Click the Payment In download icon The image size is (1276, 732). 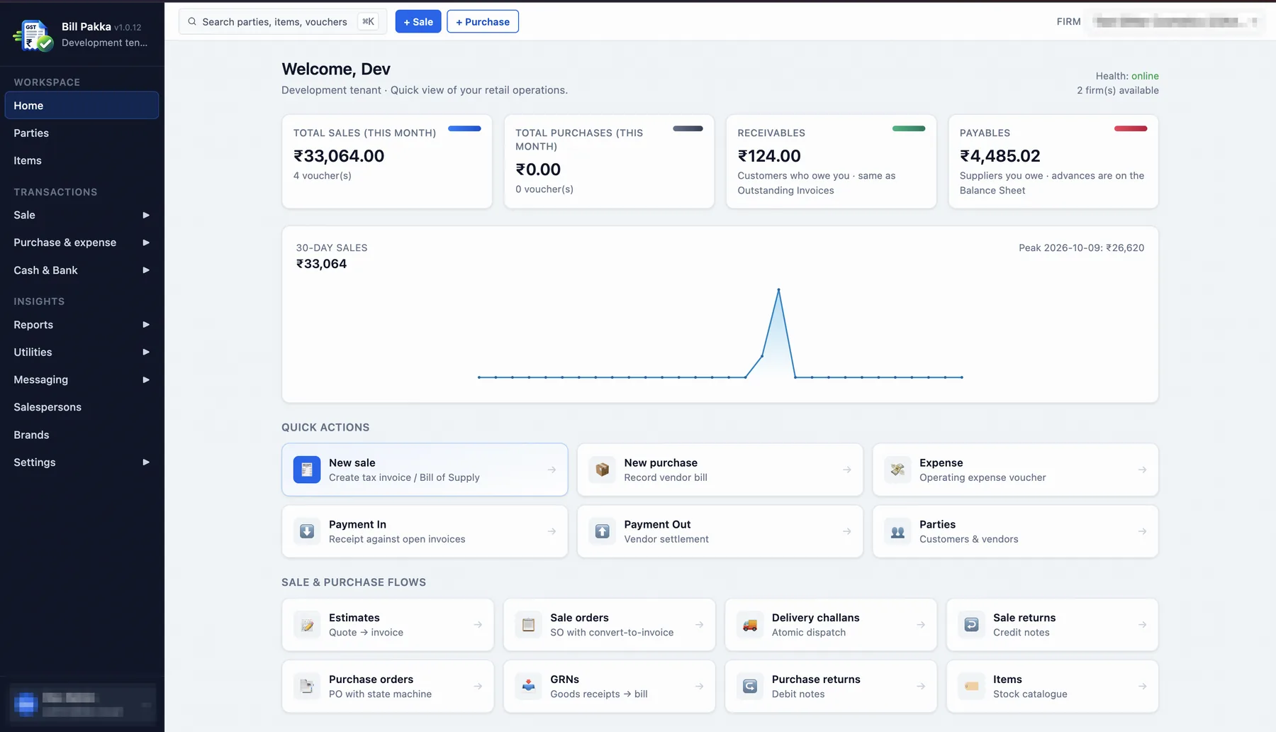pos(307,531)
